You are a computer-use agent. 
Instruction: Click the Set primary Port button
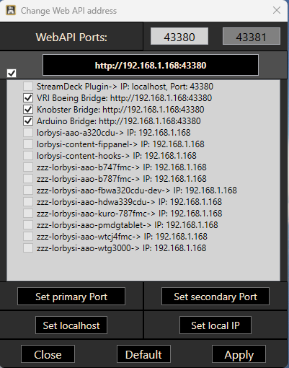[x=71, y=297]
